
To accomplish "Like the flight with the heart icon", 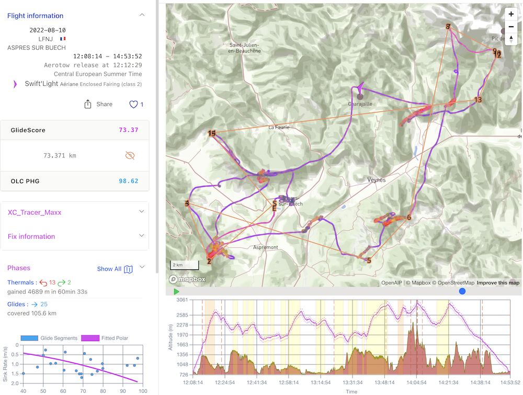I will point(133,105).
